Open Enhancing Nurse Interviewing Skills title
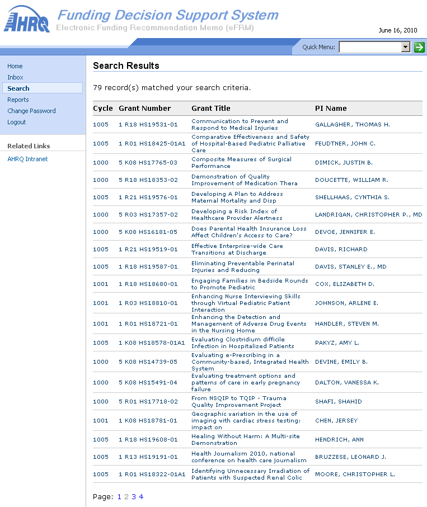The image size is (427, 507). [x=246, y=303]
